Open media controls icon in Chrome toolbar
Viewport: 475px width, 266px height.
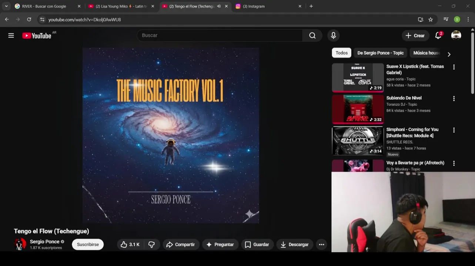446,20
